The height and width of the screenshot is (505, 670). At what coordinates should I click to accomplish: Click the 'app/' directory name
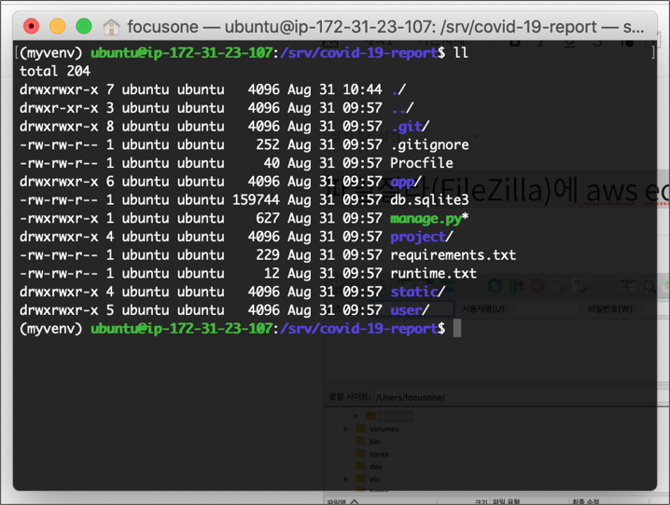point(406,182)
